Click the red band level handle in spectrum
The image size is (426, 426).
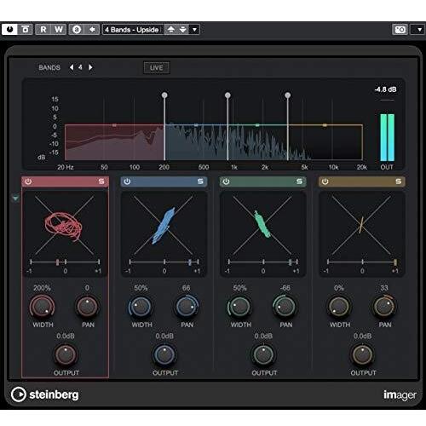point(114,125)
